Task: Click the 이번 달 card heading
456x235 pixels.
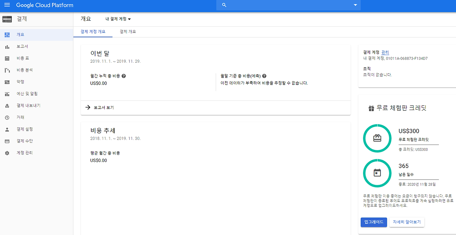Action: (100, 54)
